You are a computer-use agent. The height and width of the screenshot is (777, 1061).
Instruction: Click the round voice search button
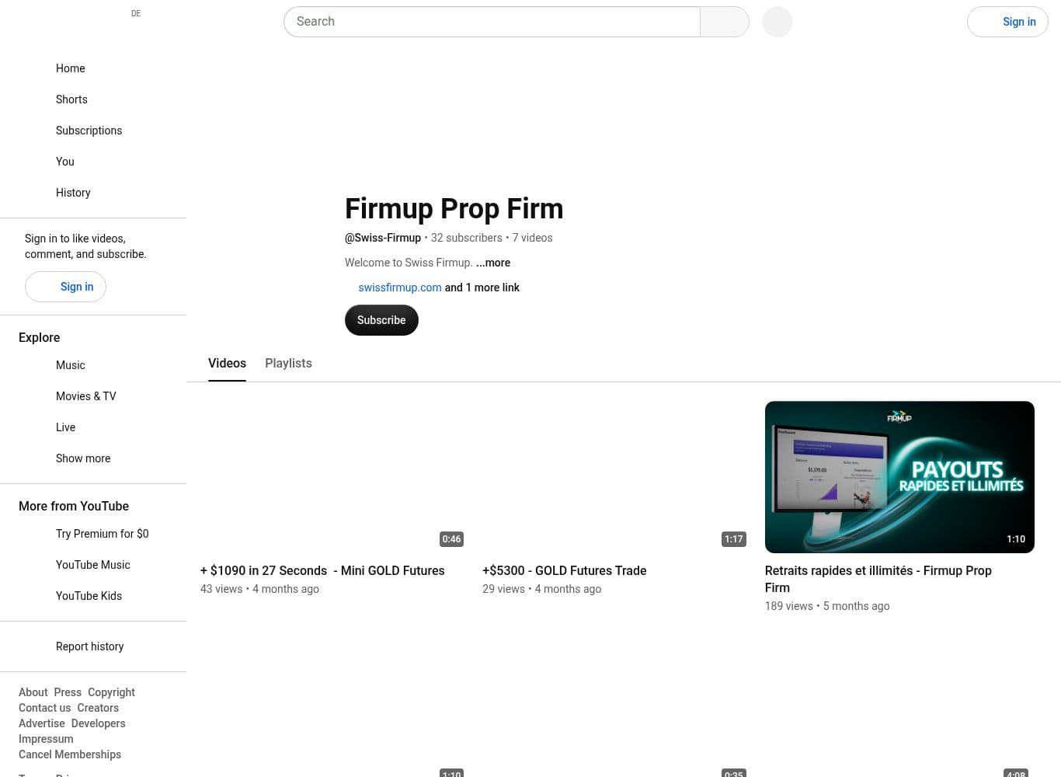777,22
